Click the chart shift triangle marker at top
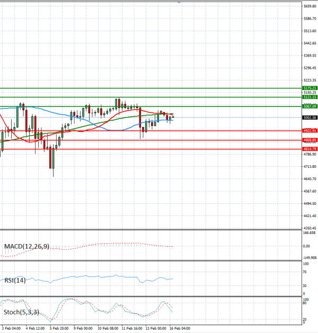Viewport: 318px width, 333px height. tap(180, 3)
